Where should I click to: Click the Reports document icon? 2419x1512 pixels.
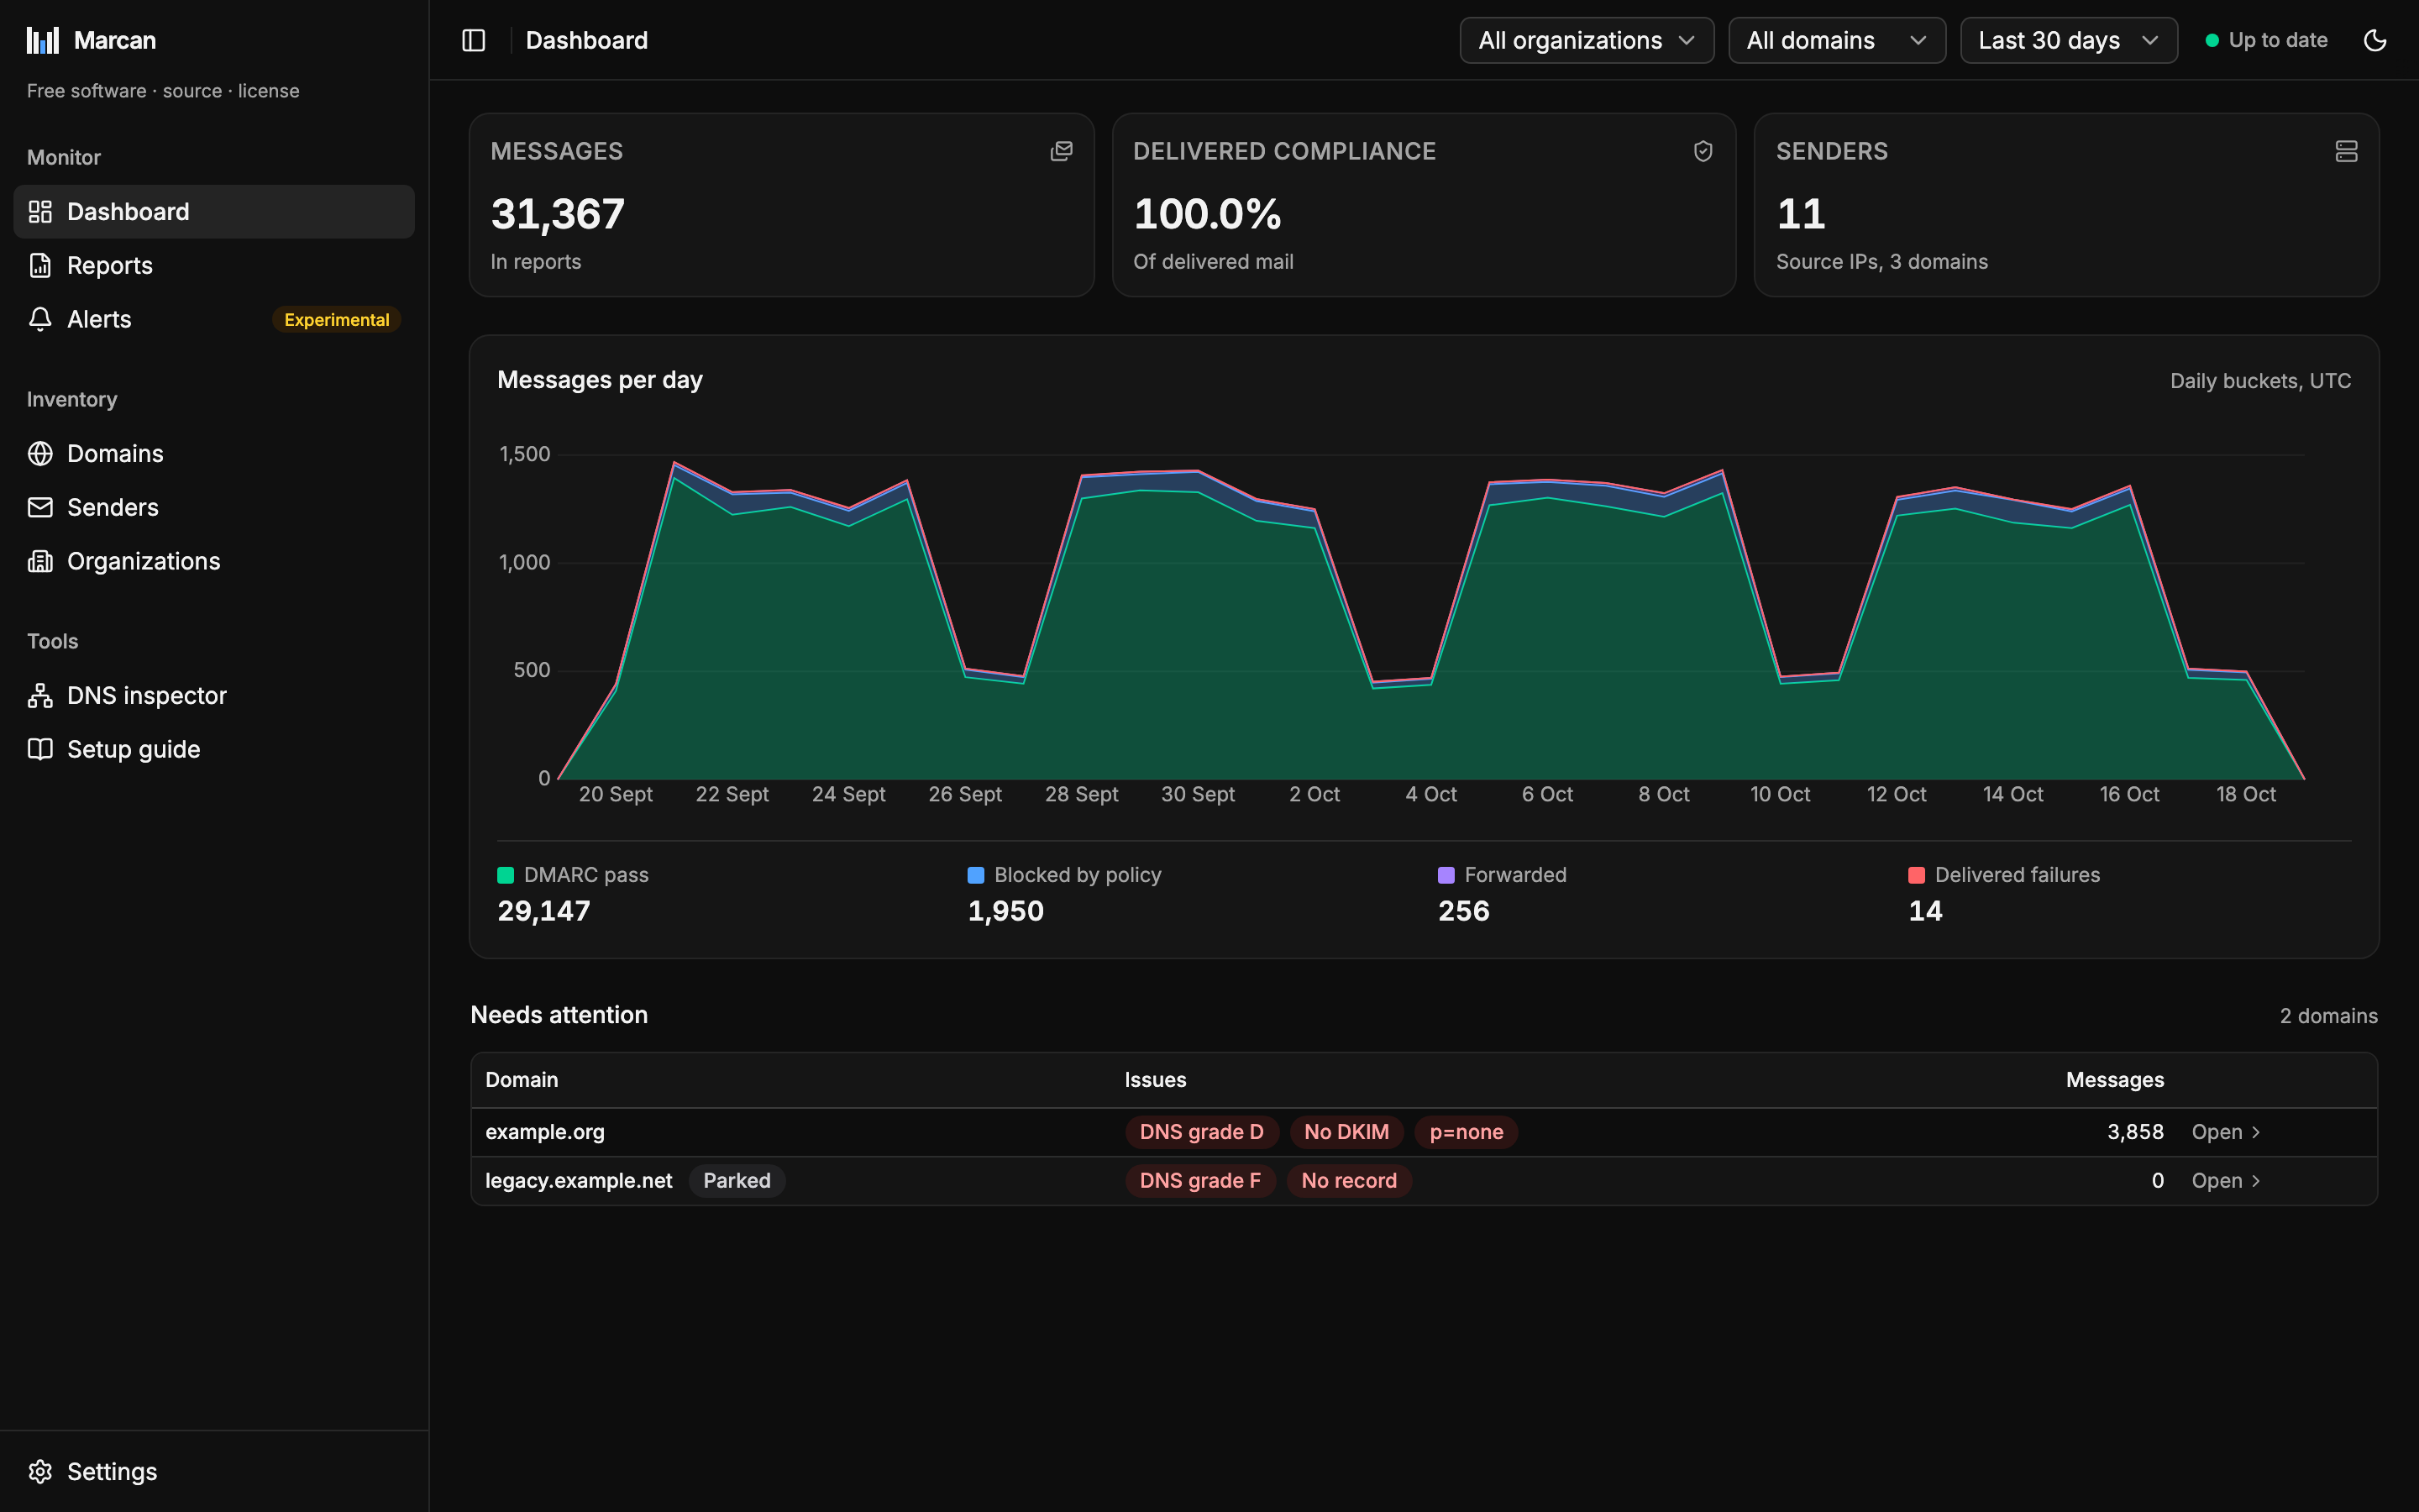tap(40, 265)
